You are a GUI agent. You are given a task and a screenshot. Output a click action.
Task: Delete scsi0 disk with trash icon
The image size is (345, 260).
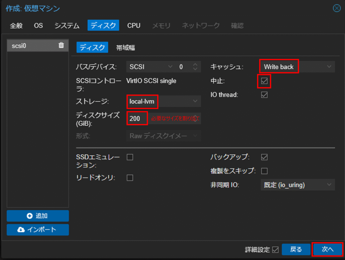pos(61,45)
